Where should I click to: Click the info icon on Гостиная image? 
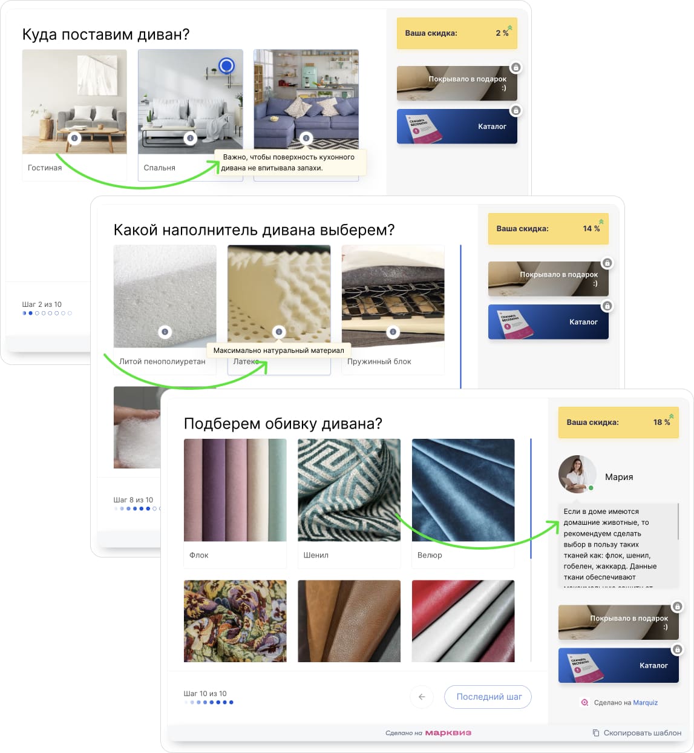pyautogui.click(x=74, y=138)
